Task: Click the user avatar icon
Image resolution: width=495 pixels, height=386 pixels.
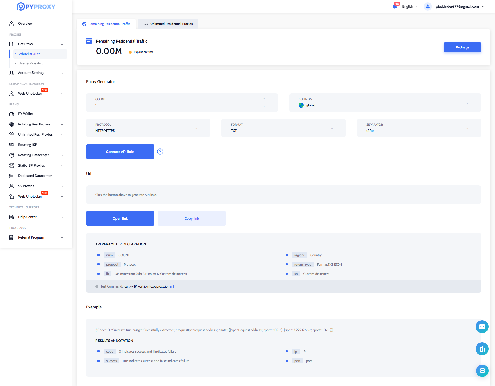Action: (x=427, y=6)
